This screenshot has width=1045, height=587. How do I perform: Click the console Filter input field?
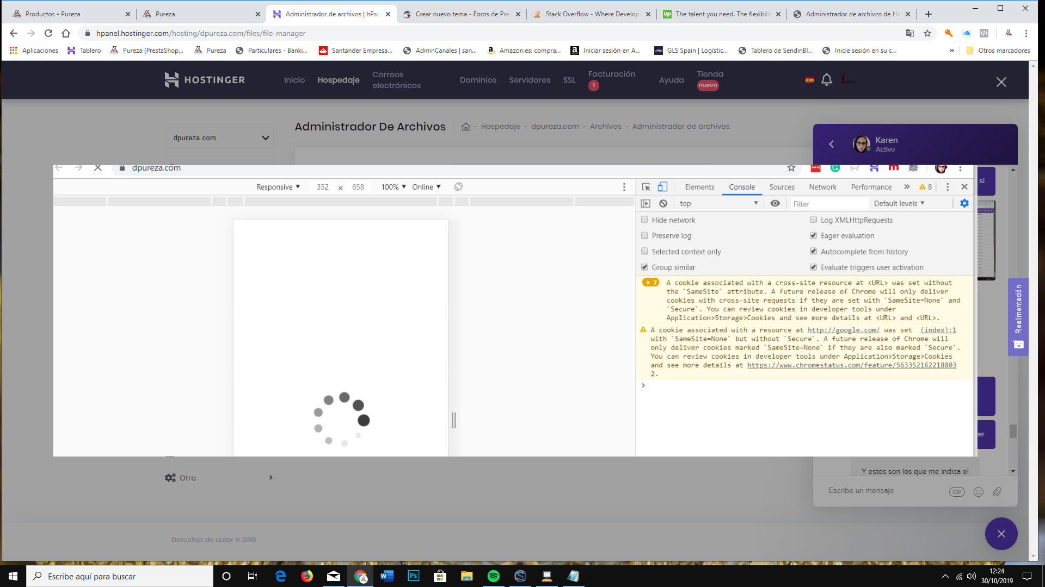pos(828,204)
